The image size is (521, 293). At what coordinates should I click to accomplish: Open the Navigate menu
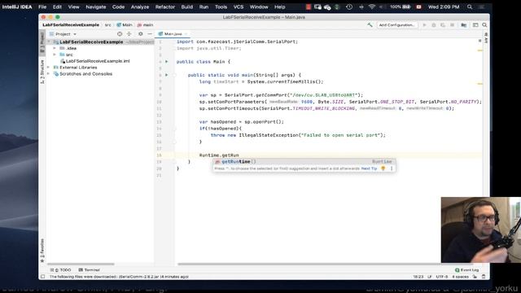pos(96,7)
